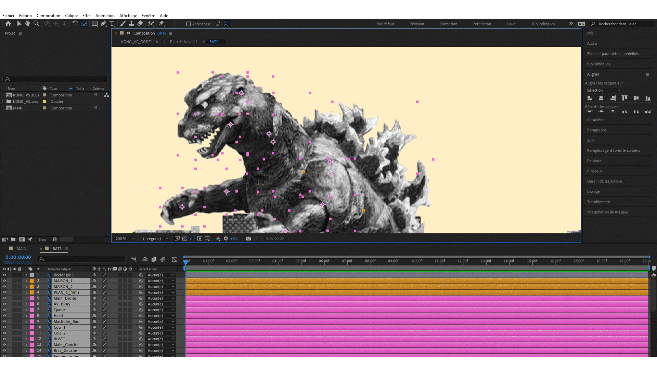The image size is (657, 369).
Task: Expand the MAISON_1 layer properties
Action: 26,281
